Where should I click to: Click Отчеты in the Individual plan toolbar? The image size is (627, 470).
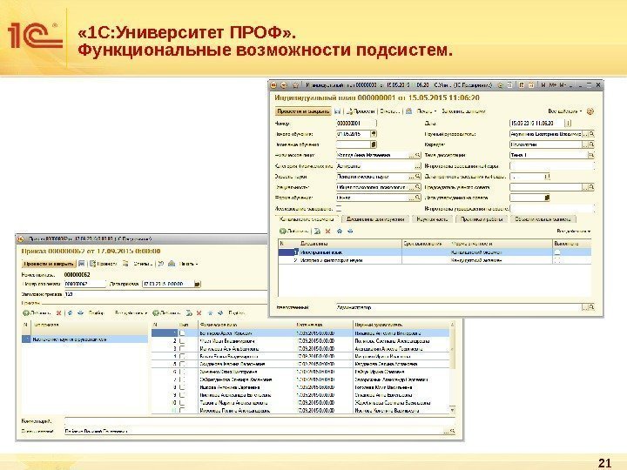point(389,111)
